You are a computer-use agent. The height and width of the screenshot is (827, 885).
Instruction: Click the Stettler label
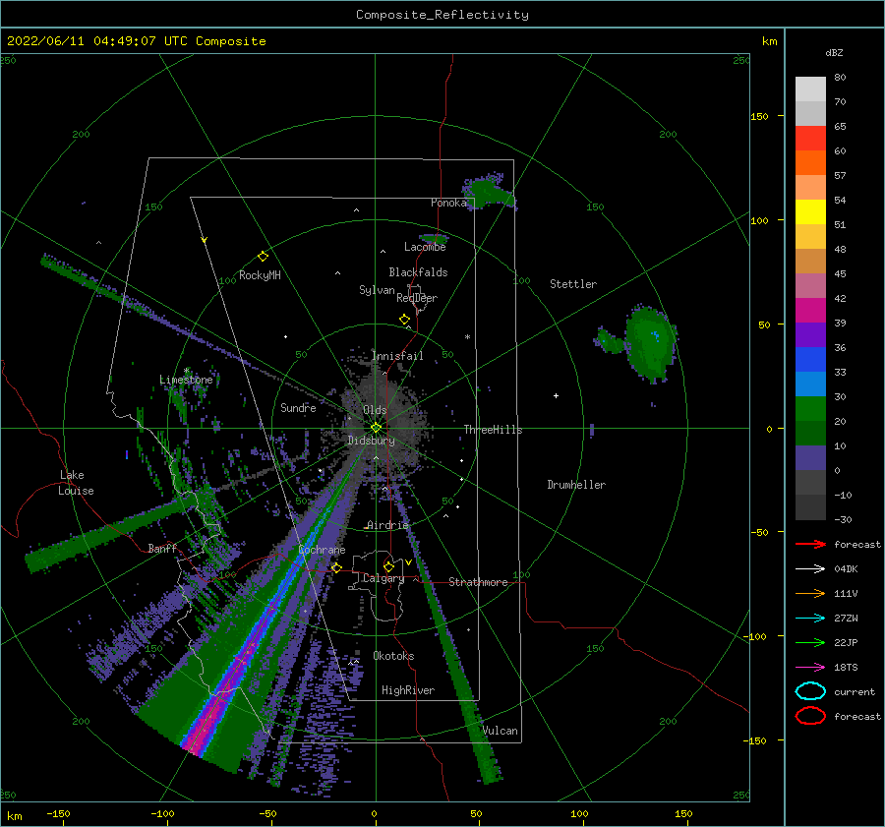573,284
